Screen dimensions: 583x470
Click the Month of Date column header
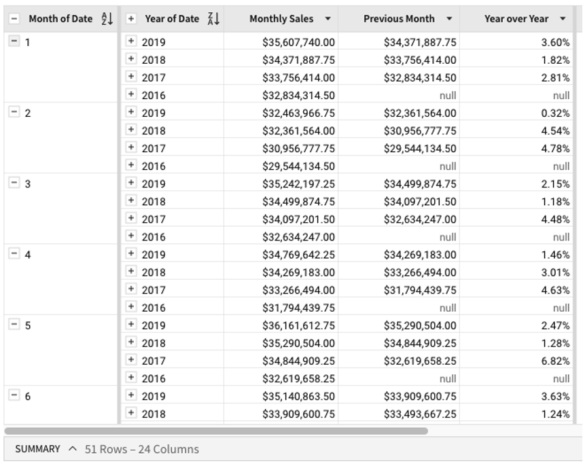click(x=60, y=19)
